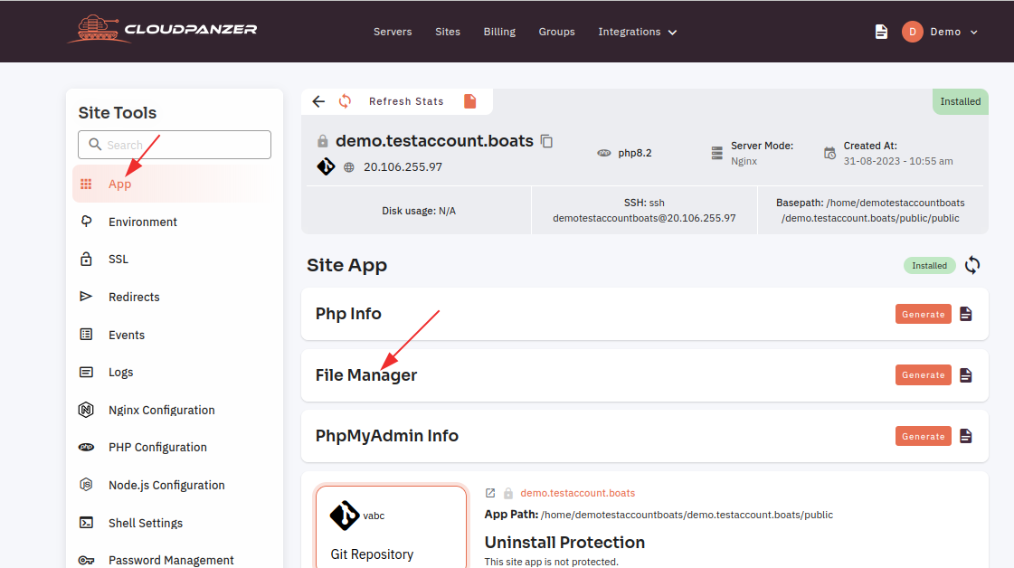1014x568 pixels.
Task: Click the globe icon next to IP address
Action: pyautogui.click(x=349, y=167)
